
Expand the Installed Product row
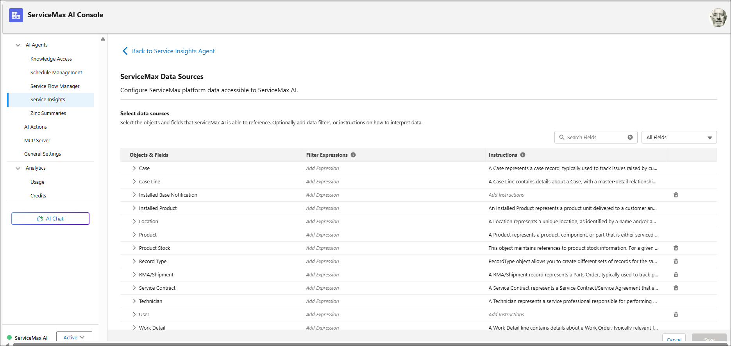coord(134,208)
